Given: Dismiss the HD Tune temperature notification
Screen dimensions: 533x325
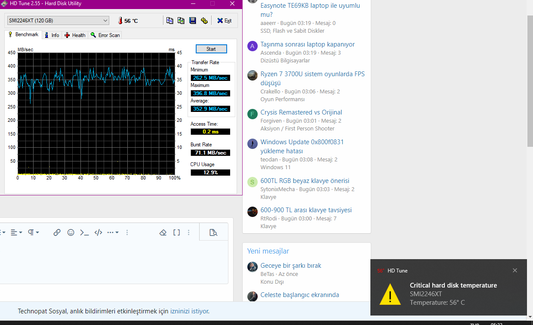Looking at the screenshot, I should pyautogui.click(x=515, y=270).
